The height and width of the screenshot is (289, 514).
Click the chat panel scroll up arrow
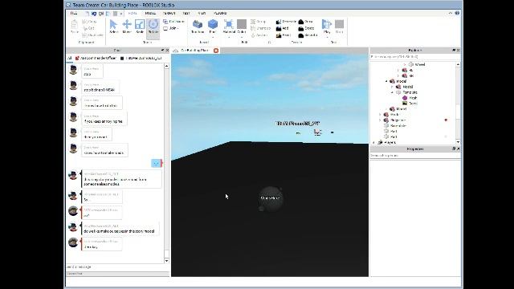166,66
